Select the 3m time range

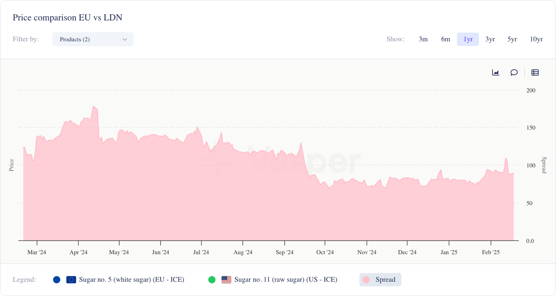423,39
